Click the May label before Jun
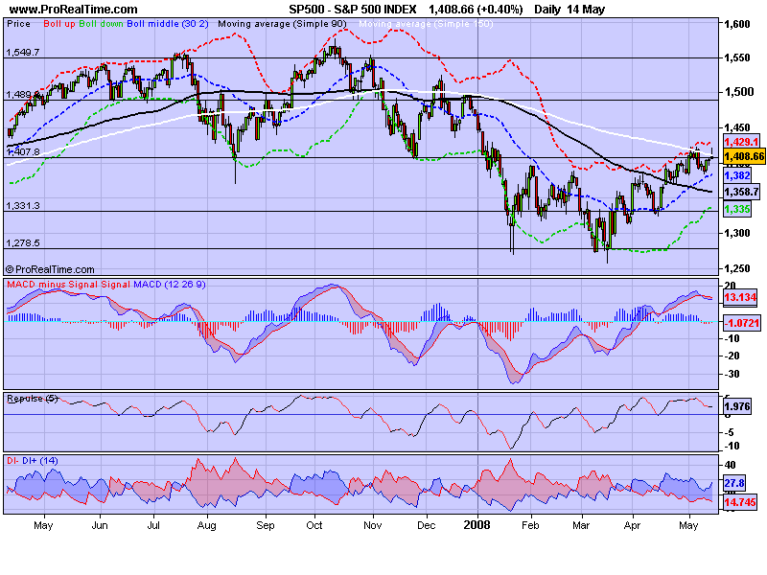Screen dimensions: 767x575 click(x=43, y=525)
